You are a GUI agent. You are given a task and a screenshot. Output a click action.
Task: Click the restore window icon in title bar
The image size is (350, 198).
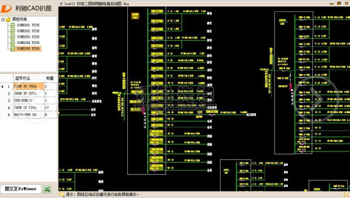[x=339, y=3]
